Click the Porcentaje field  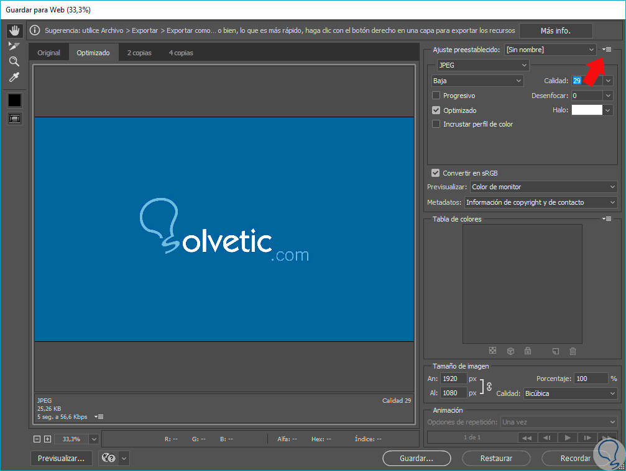point(591,379)
